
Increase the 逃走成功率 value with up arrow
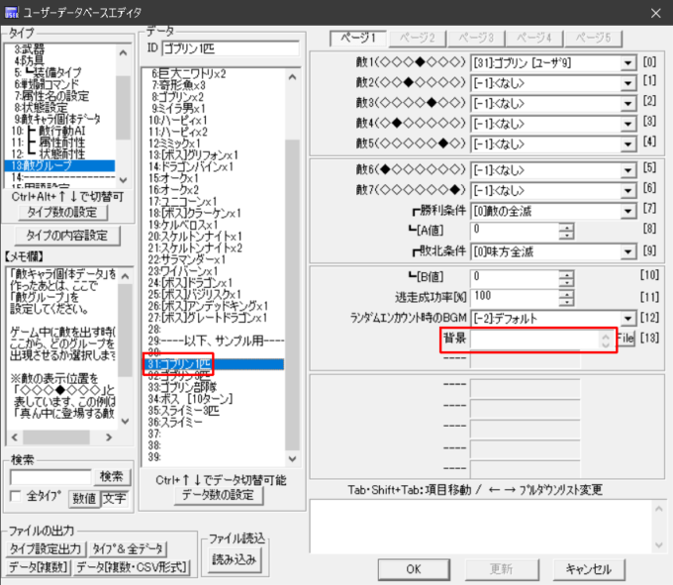[x=566, y=291]
